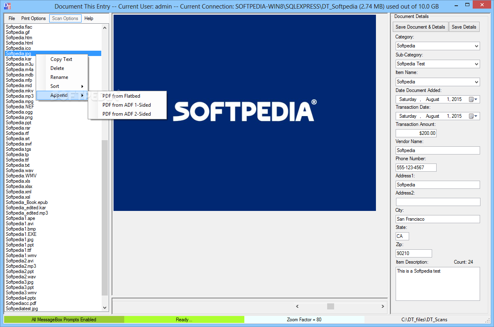Select Softpedia_edited.mp3 in file list
This screenshot has width=494, height=327.
[x=27, y=213]
